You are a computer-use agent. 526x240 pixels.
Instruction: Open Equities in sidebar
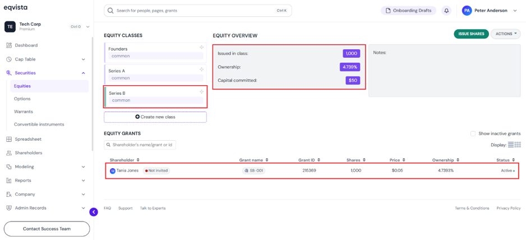point(49,86)
